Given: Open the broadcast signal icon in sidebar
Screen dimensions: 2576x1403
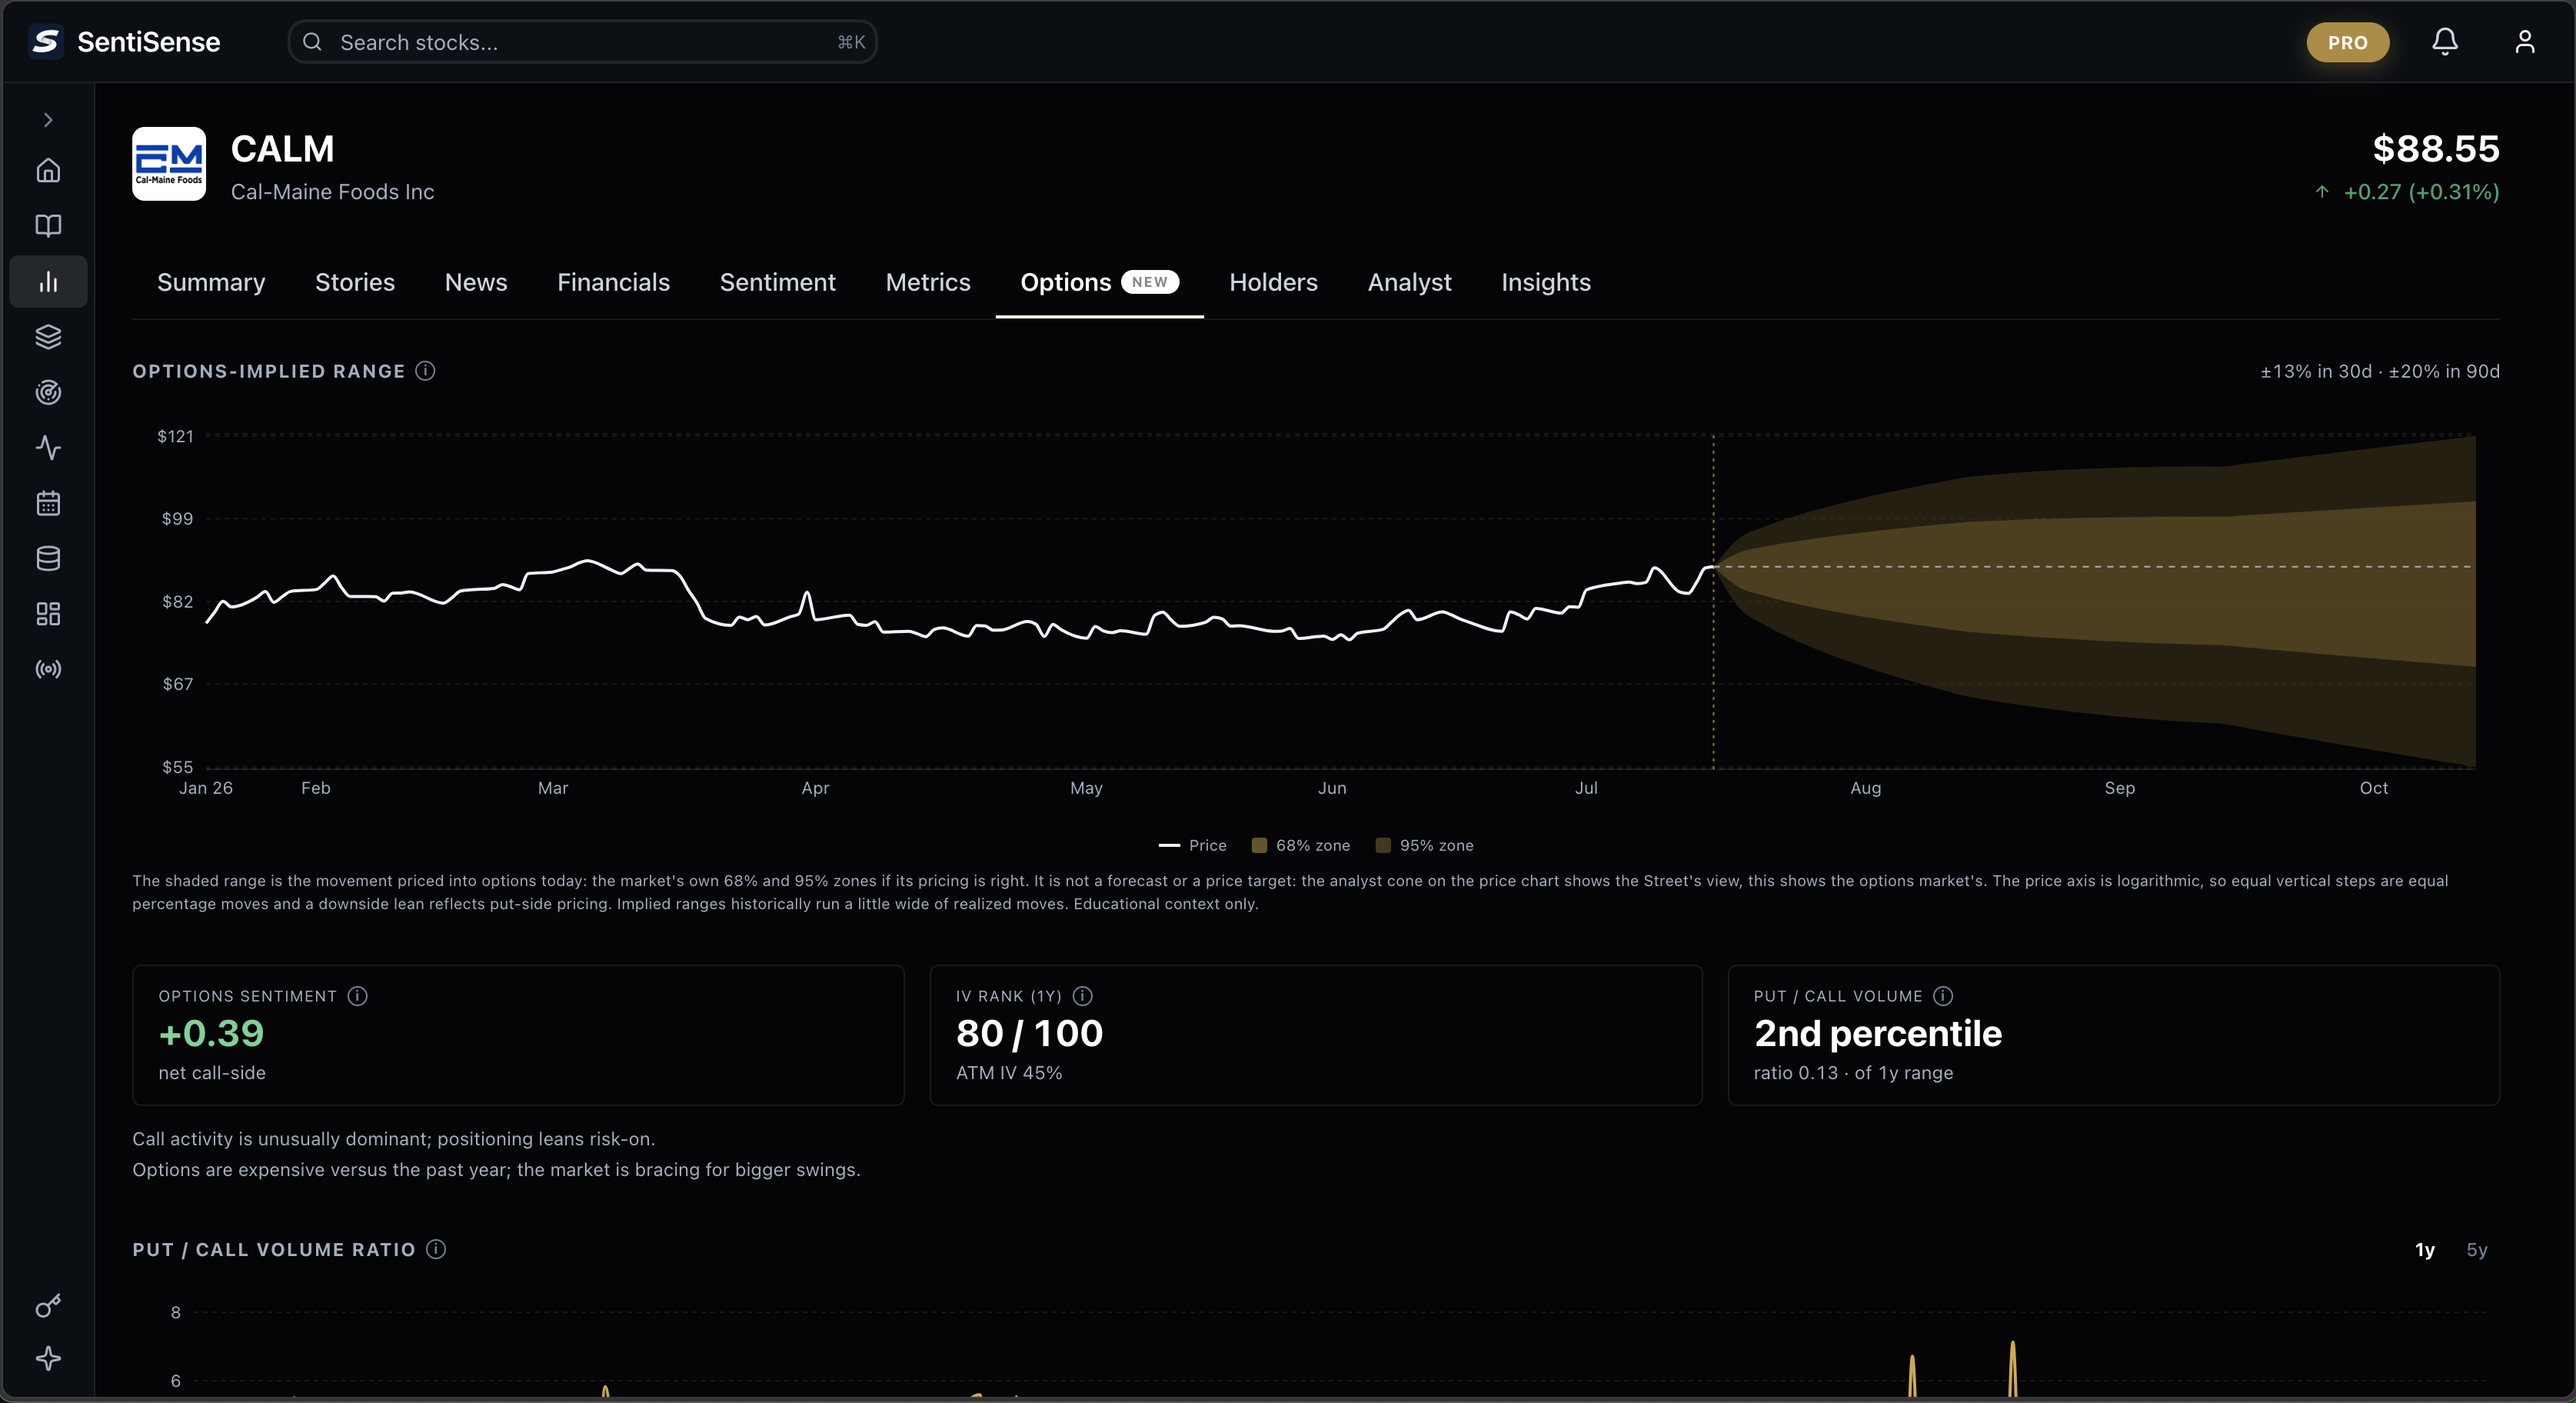Looking at the screenshot, I should (48, 669).
